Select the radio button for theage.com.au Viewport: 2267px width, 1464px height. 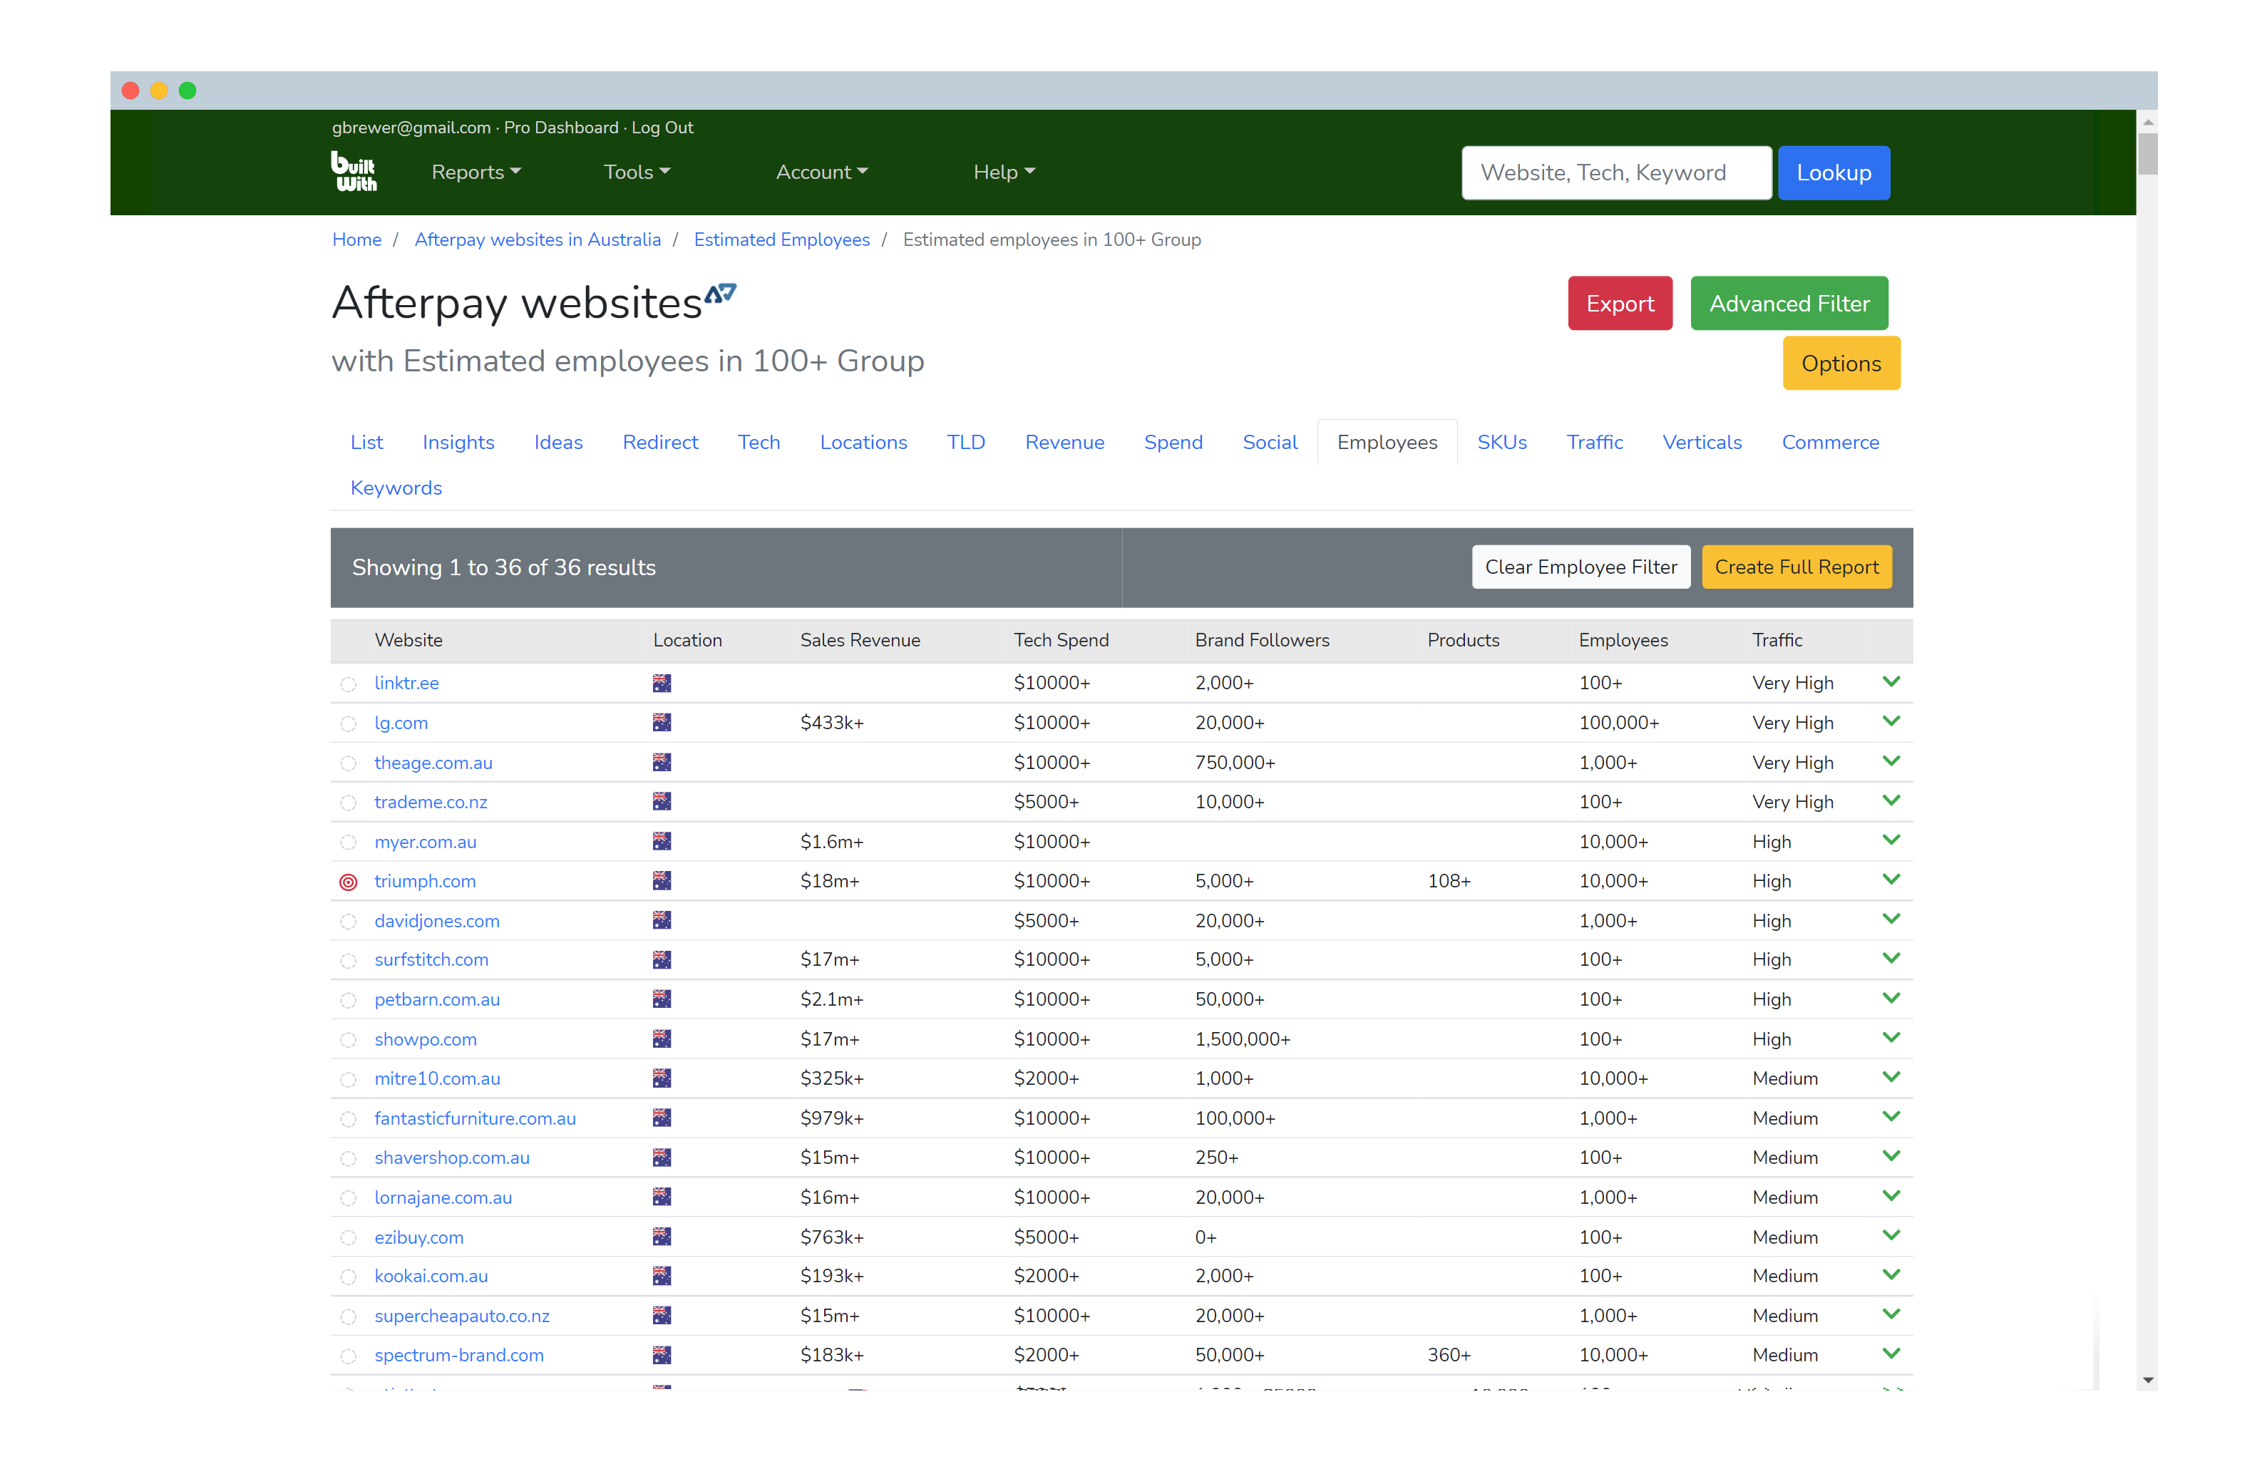pyautogui.click(x=348, y=764)
